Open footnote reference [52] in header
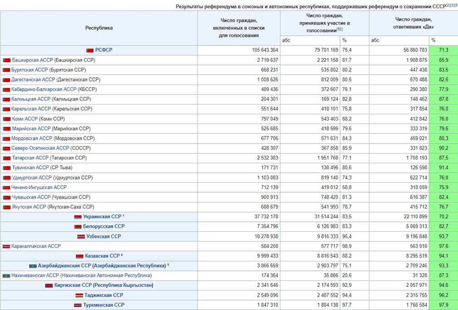The height and width of the screenshot is (310, 458). tap(340, 30)
